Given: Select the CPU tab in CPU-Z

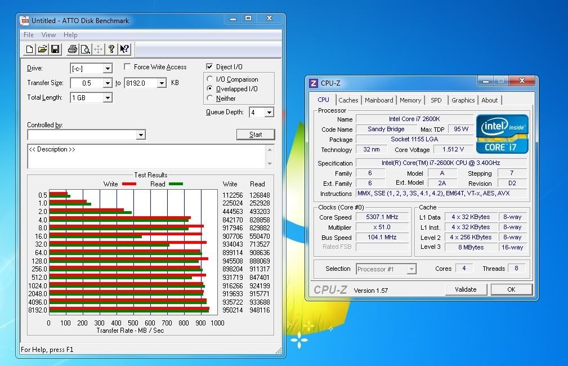Looking at the screenshot, I should tap(324, 100).
